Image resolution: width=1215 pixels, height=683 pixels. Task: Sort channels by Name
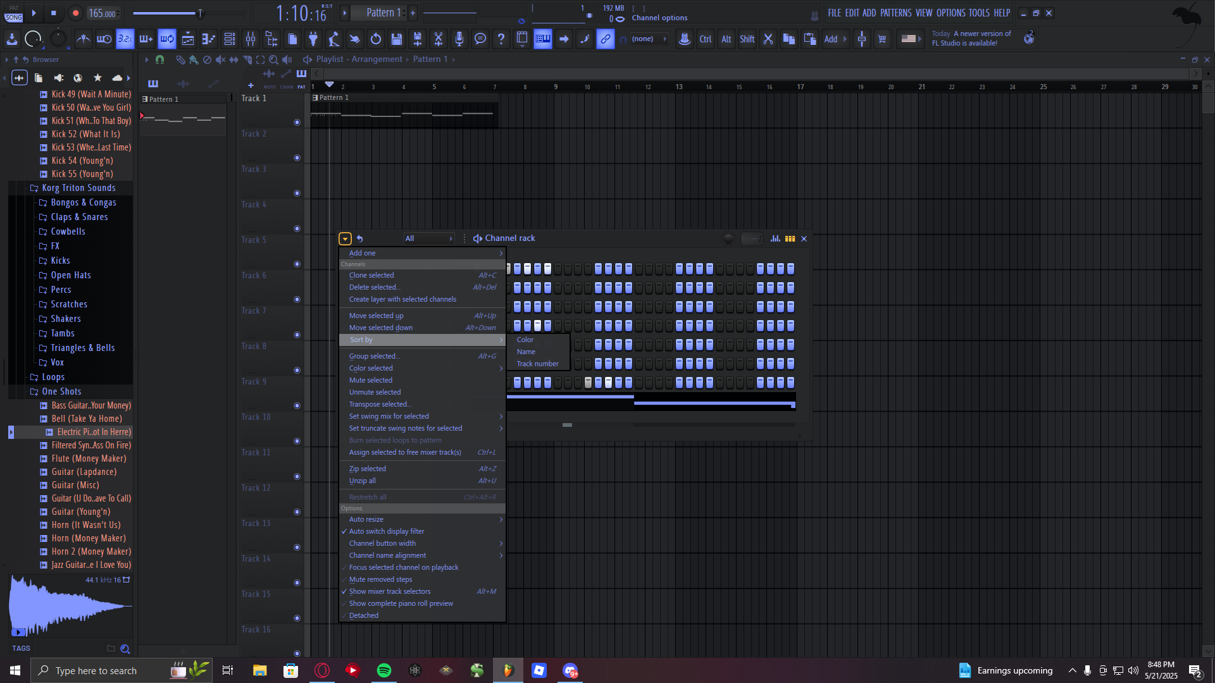(526, 352)
